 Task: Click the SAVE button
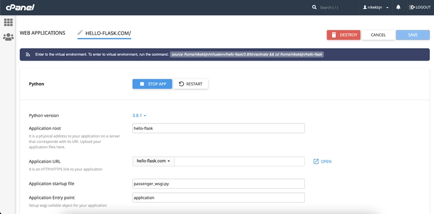click(413, 35)
